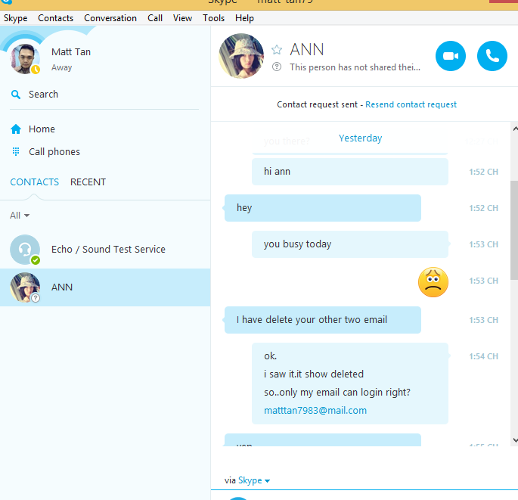Click the search magnifier icon
This screenshot has height=500, width=518.
[16, 95]
